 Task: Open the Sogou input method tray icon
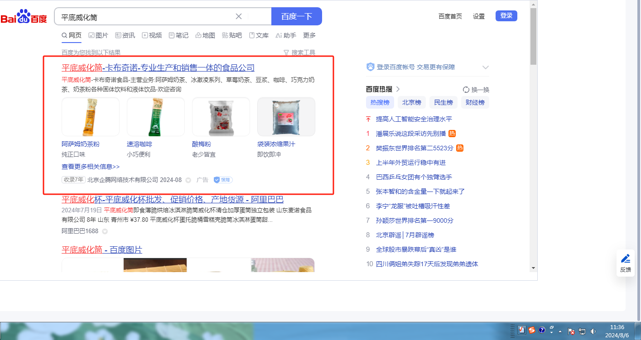[532, 330]
